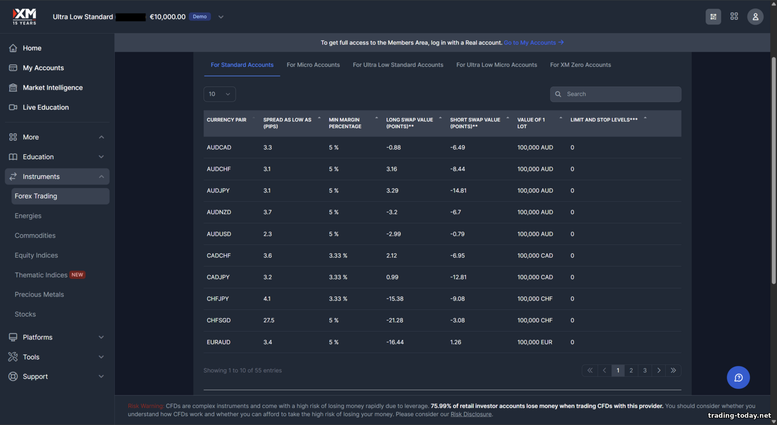The image size is (777, 425).
Task: Open the QR code icon button
Action: (713, 17)
